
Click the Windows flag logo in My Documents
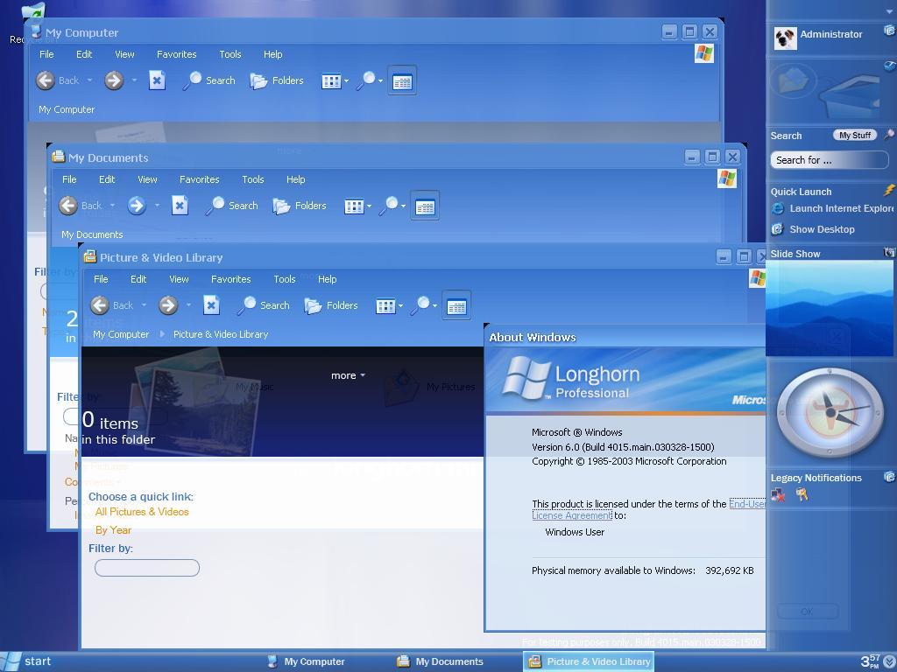(x=727, y=178)
